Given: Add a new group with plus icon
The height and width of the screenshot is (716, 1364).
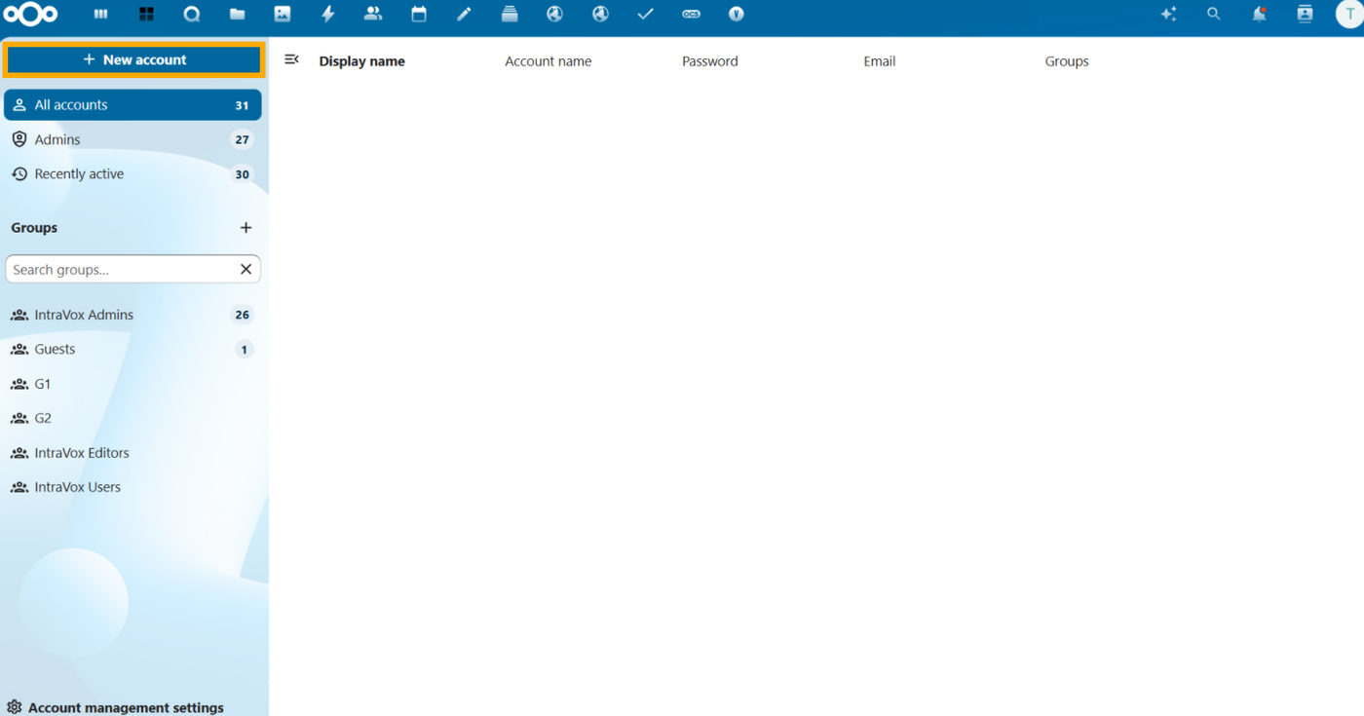Looking at the screenshot, I should point(246,228).
